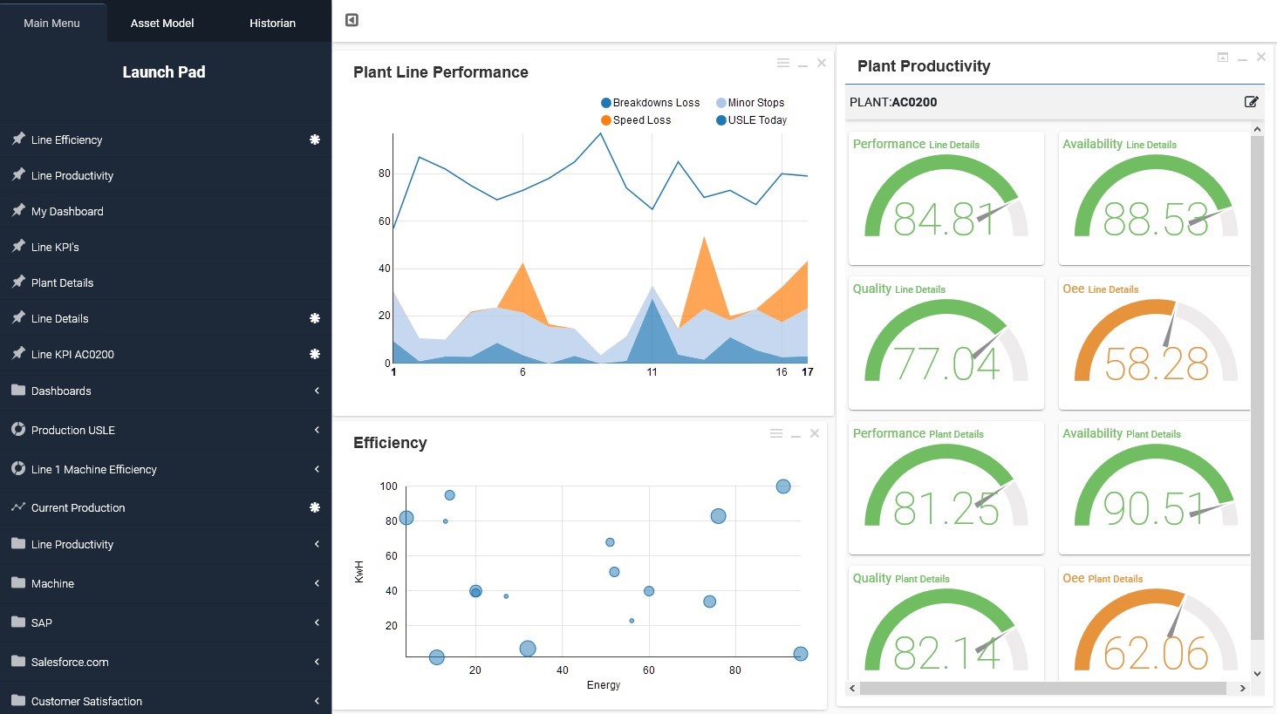Viewport: 1277px width, 714px height.
Task: Expand the Line Productivity folder chevron
Action: (317, 544)
